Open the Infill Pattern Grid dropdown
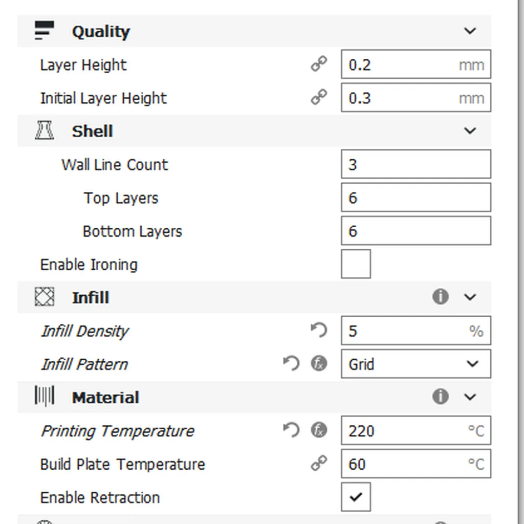 click(x=416, y=364)
